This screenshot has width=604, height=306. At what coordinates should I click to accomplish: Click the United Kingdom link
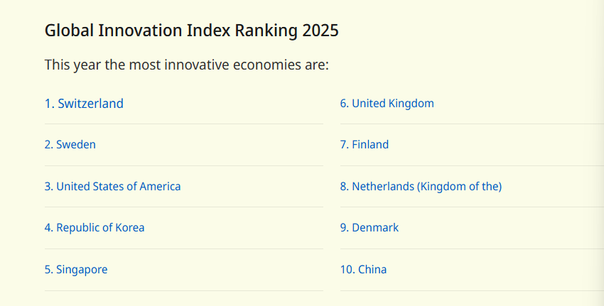pyautogui.click(x=387, y=104)
